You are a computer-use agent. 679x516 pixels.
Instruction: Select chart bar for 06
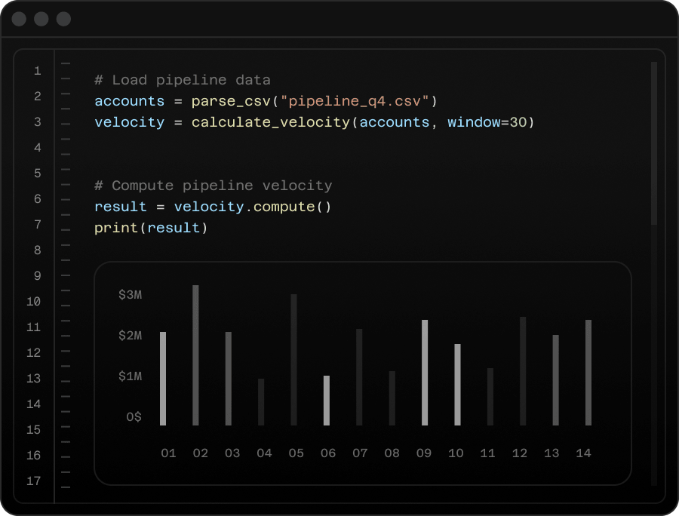[x=327, y=401]
